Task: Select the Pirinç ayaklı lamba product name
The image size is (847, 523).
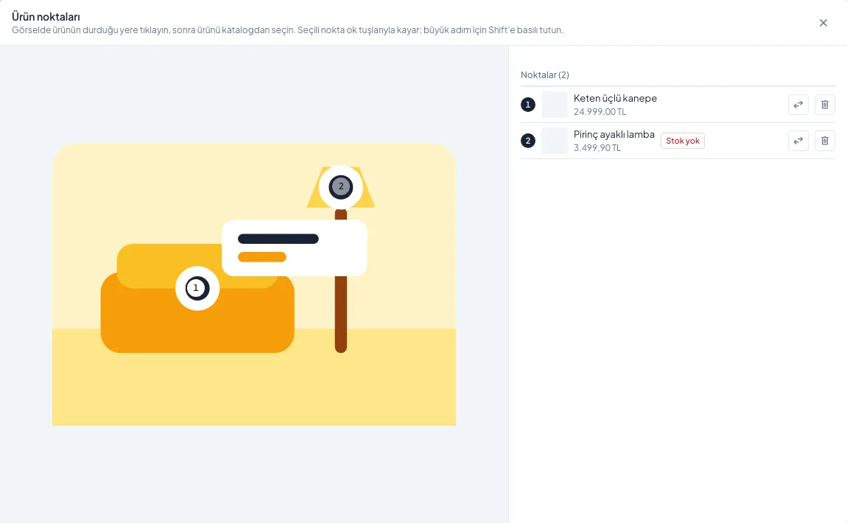Action: [x=614, y=135]
